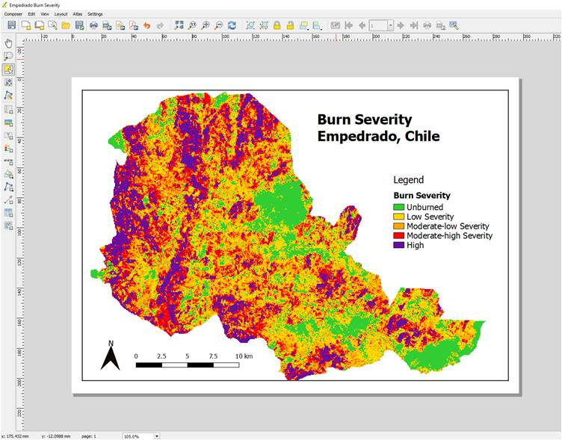
Task: Click the Save Project icon
Action: 11,25
